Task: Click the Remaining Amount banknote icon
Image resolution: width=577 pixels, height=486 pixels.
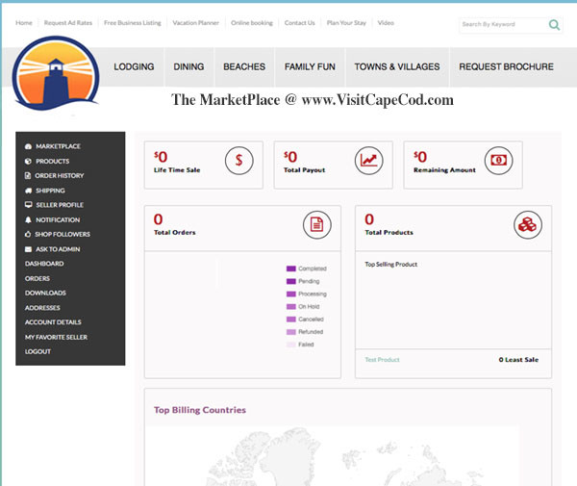Action: tap(498, 161)
